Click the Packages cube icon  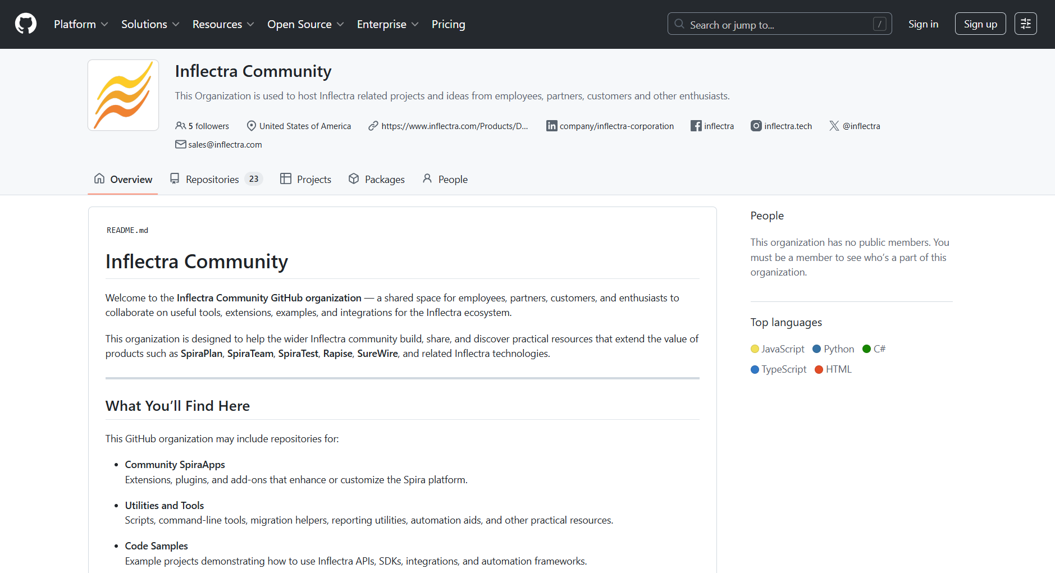tap(354, 178)
